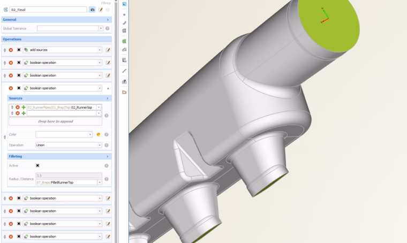Click the green plus on 02_Runnertop source row
Image resolution: width=407 pixels, height=243 pixels.
[x=24, y=108]
